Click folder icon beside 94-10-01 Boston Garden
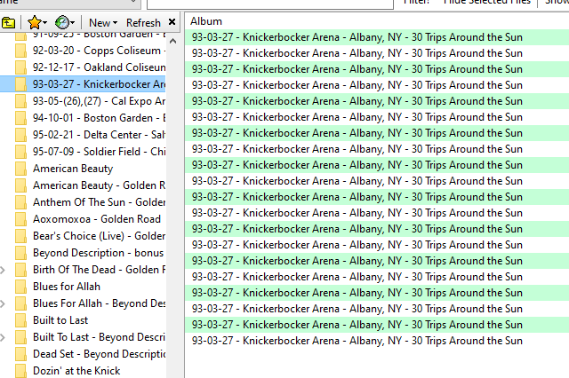 (20, 118)
